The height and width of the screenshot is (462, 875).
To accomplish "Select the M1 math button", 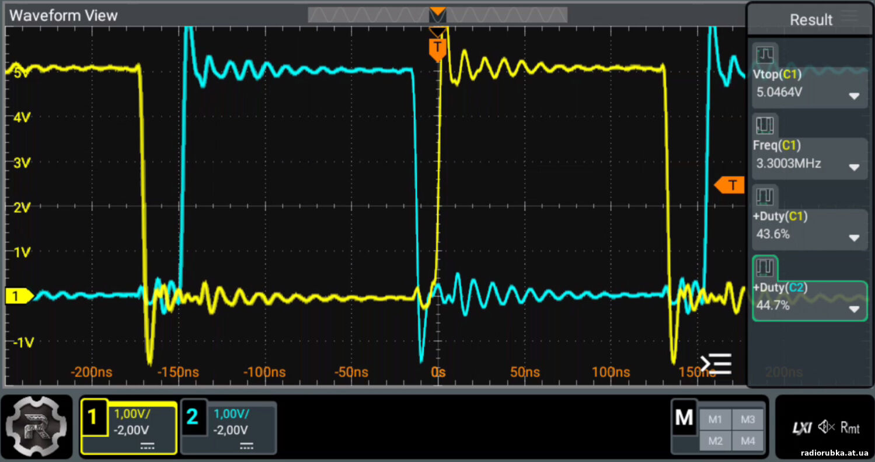I will 715,419.
